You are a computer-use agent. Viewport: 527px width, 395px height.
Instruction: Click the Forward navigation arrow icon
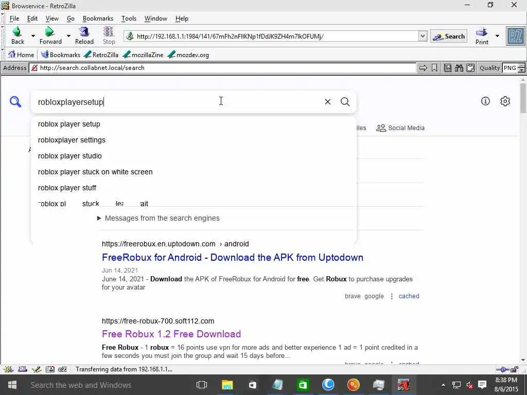pyautogui.click(x=49, y=31)
